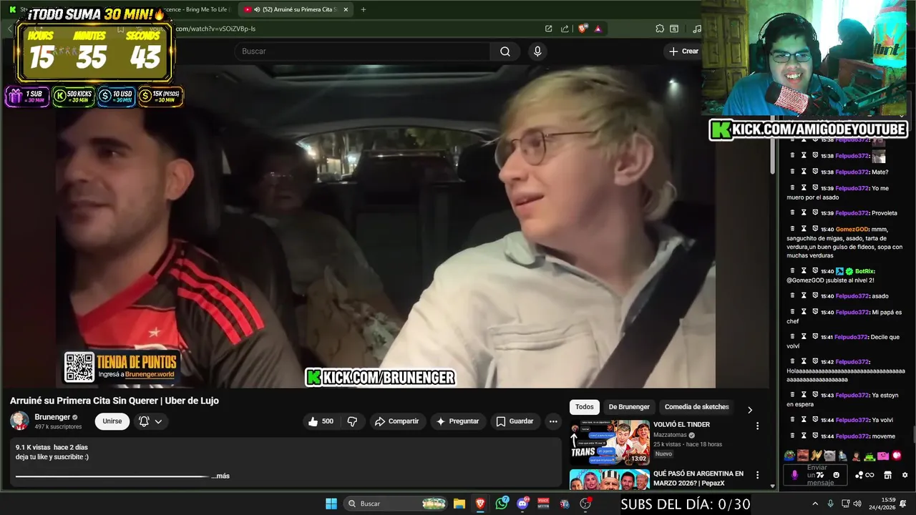This screenshot has height=515, width=916.
Task: Open the Brunenger channel name link
Action: pyautogui.click(x=52, y=417)
